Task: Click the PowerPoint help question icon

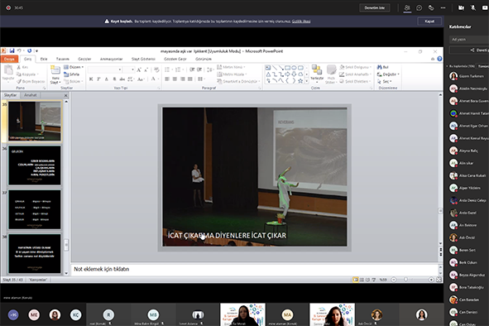Action: click(439, 59)
